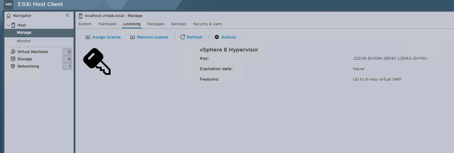Viewport: 454px width, 153px height.
Task: Open Storage in navigator
Action: click(x=25, y=59)
